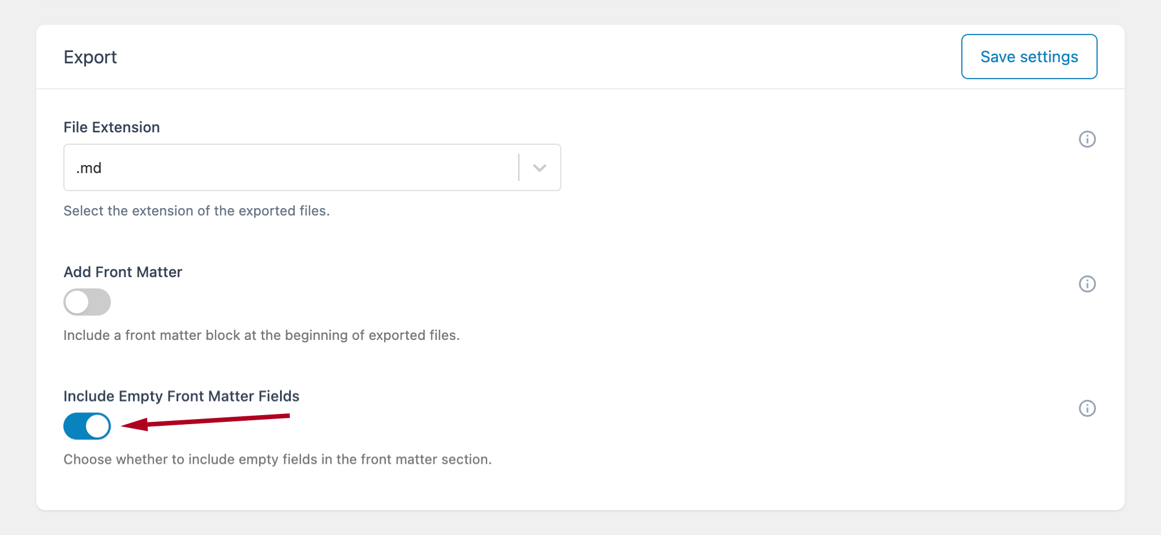Click the File Extension label
The image size is (1161, 535).
tap(111, 127)
